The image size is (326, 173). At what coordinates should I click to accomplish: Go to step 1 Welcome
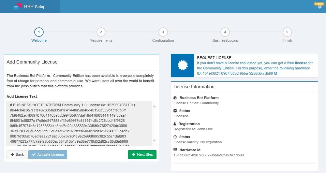(x=39, y=32)
